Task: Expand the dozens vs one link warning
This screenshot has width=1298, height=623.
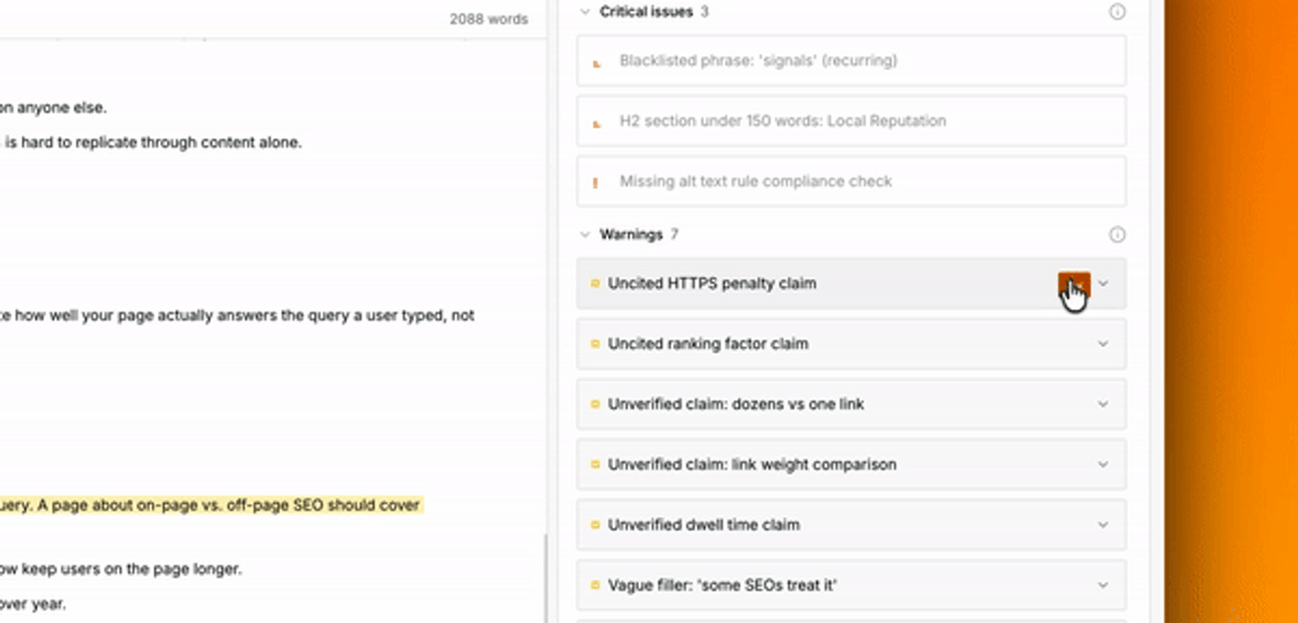Action: 1103,404
